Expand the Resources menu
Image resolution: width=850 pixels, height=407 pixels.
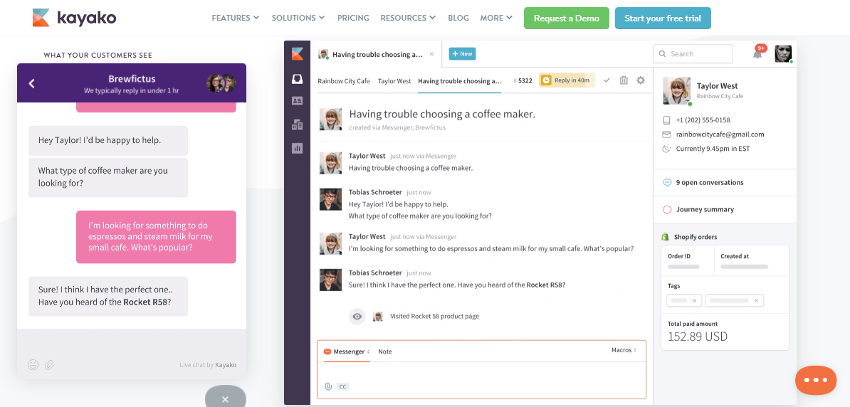click(x=408, y=18)
